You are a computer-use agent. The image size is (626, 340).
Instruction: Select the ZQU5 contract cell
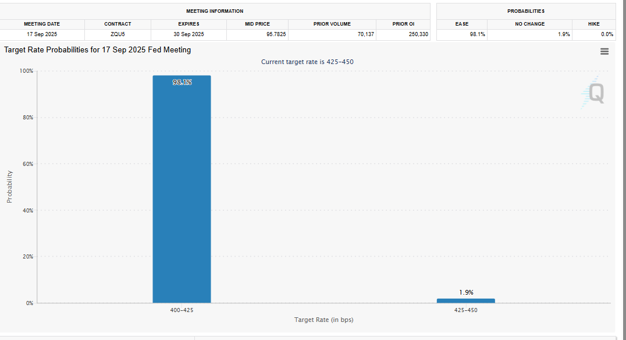pos(118,34)
